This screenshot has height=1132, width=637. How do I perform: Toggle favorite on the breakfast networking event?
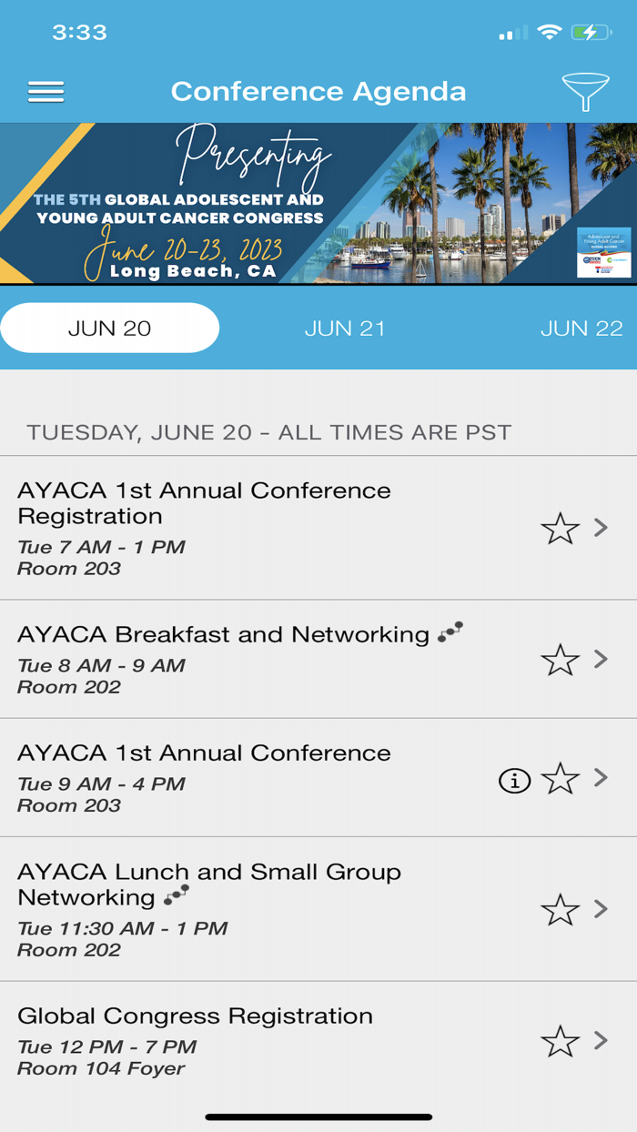561,659
